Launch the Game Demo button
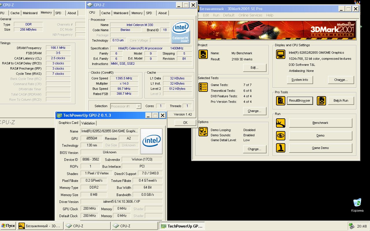The height and width of the screenshot is (231, 370). (x=321, y=148)
